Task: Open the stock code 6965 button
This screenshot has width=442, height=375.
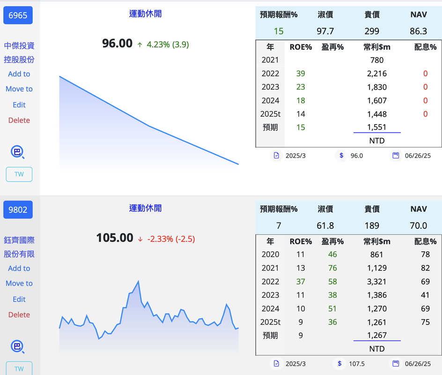Action: point(18,15)
